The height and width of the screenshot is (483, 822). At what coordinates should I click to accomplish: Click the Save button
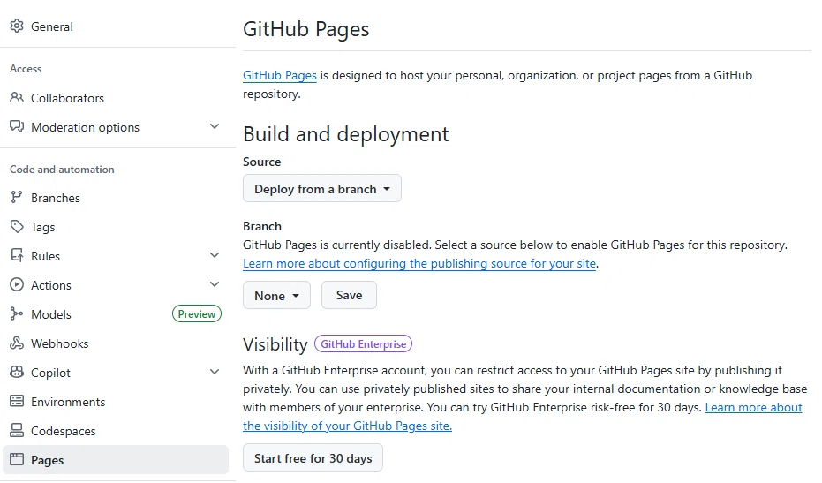(x=349, y=295)
